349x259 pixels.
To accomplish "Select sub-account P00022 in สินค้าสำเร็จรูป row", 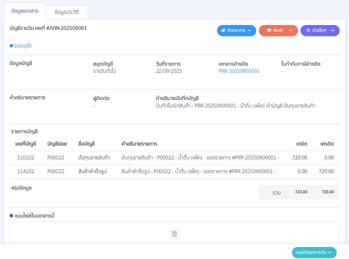I will [56, 171].
